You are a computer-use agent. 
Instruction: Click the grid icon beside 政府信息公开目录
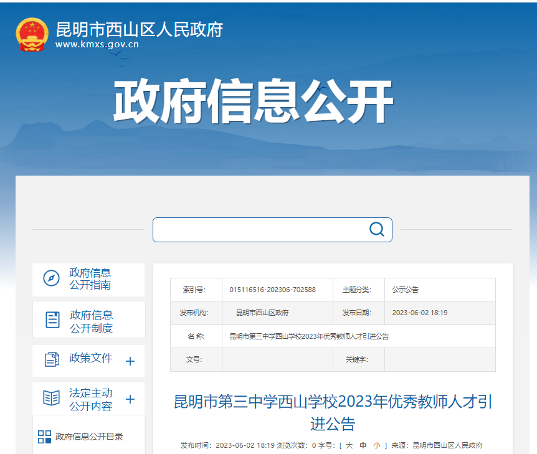pos(44,437)
